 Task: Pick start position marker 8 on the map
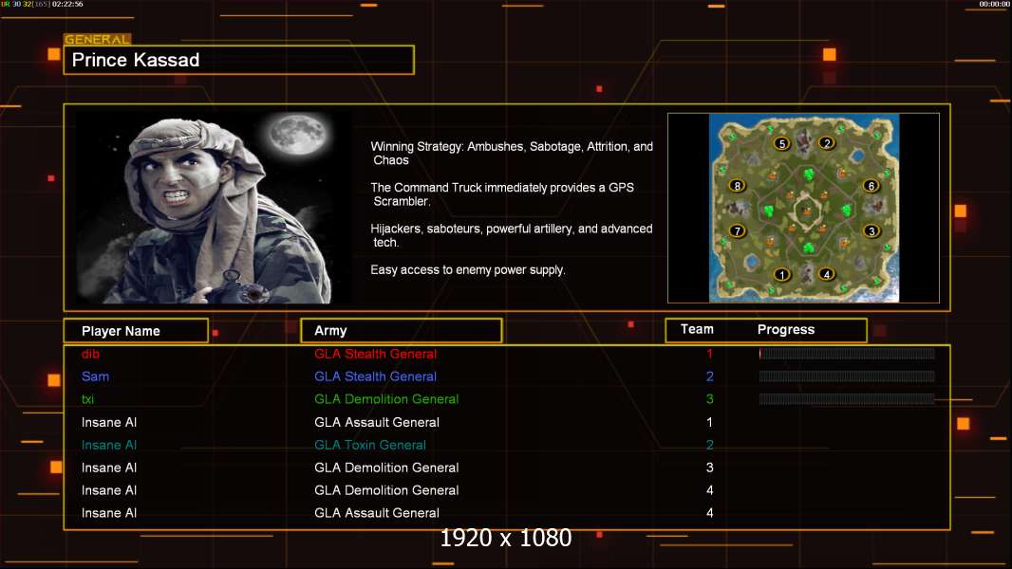[737, 186]
